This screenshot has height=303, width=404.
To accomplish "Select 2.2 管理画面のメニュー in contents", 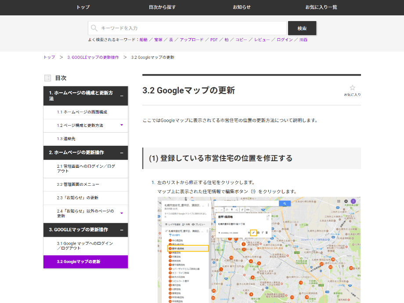I will point(78,184).
